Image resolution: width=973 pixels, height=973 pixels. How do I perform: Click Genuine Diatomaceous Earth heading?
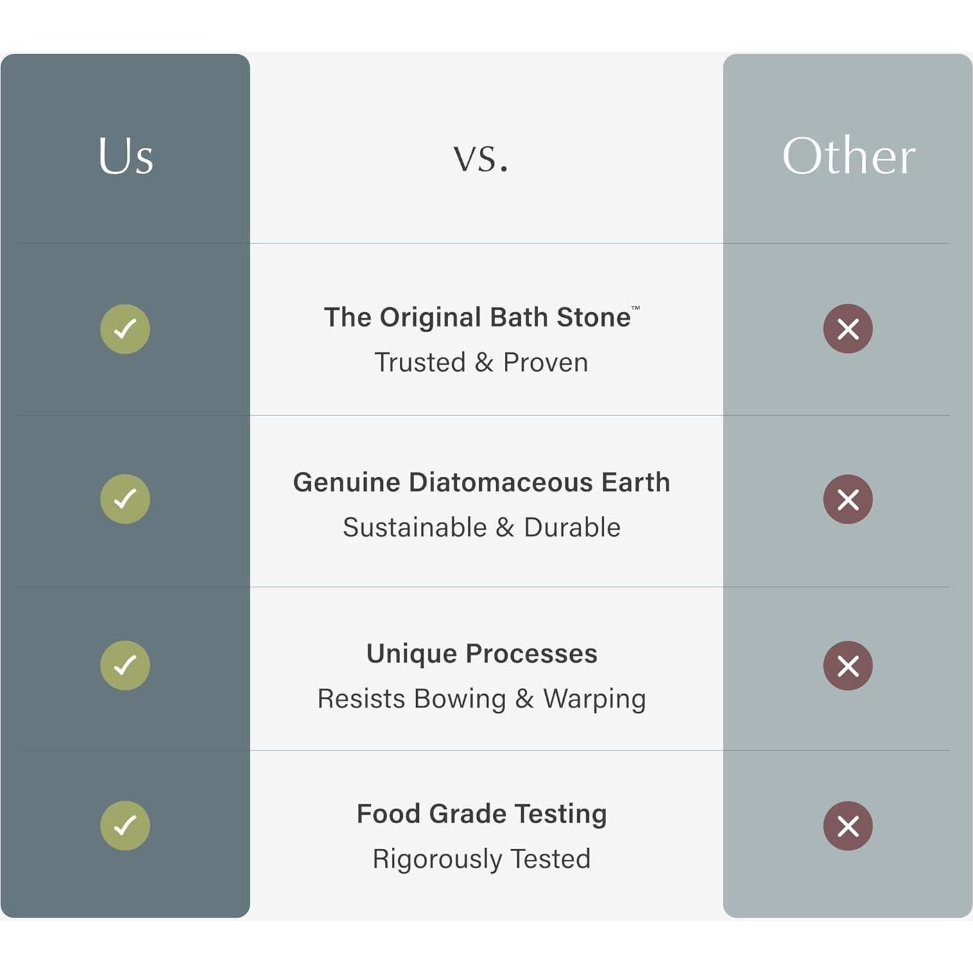pos(481,482)
